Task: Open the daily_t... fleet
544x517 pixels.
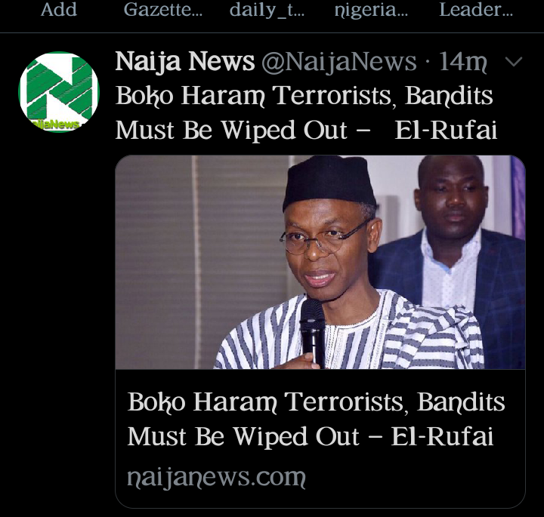Action: tap(267, 10)
